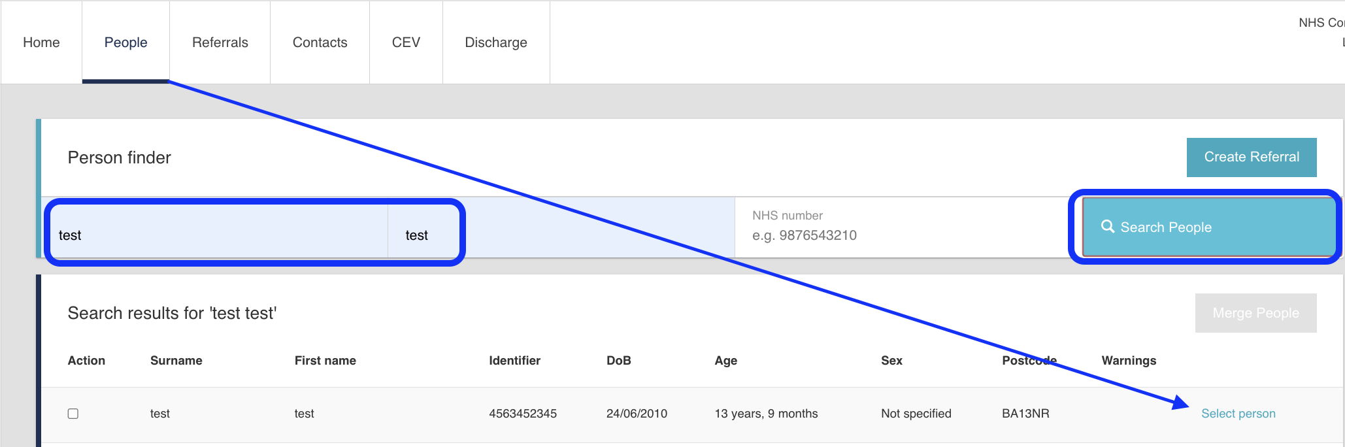Viewport: 1345px width, 447px height.
Task: Navigate to the Discharge tab
Action: pos(495,42)
